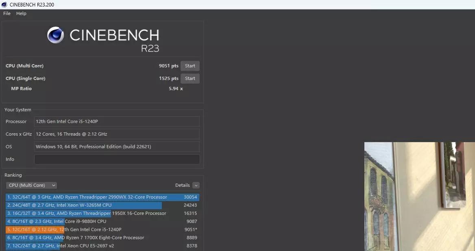
Task: Click the OS field showing Windows 10
Action: (117, 147)
